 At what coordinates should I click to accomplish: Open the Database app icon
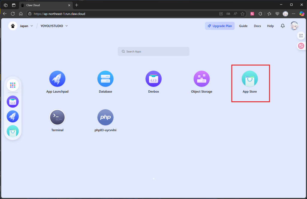coord(105,79)
